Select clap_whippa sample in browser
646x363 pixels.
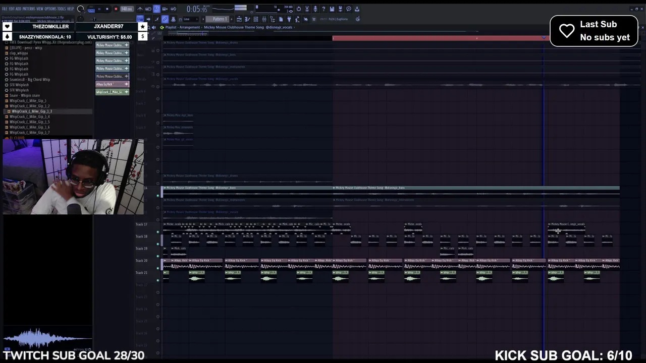tap(19, 53)
